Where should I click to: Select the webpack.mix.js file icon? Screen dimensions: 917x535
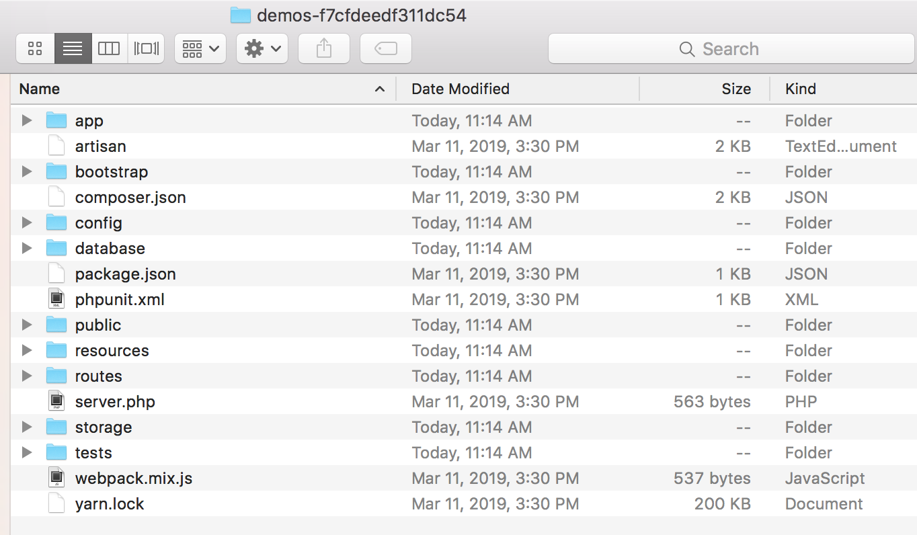click(x=56, y=479)
